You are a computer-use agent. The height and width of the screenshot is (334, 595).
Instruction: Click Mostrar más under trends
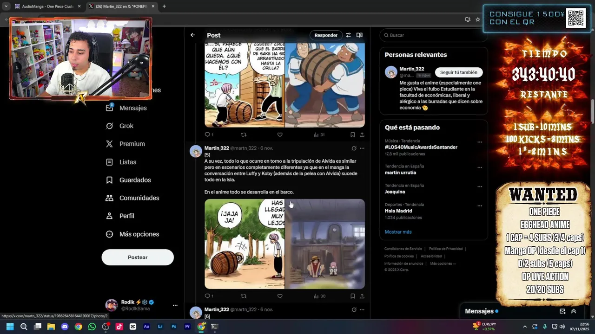398,232
